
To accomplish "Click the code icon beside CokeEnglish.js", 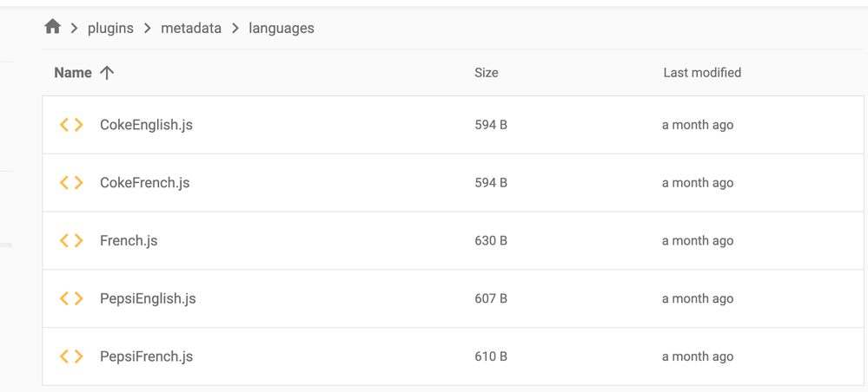I will (71, 125).
